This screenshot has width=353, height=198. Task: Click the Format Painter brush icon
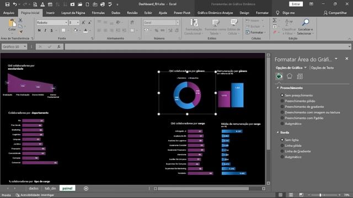coord(20,32)
